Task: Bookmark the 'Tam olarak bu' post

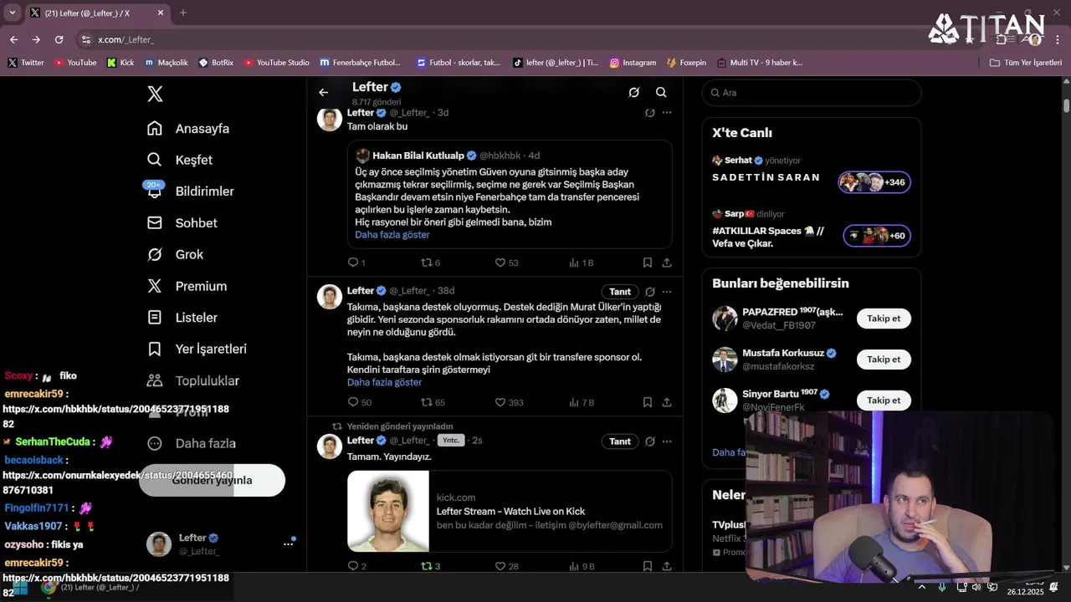Action: [648, 263]
